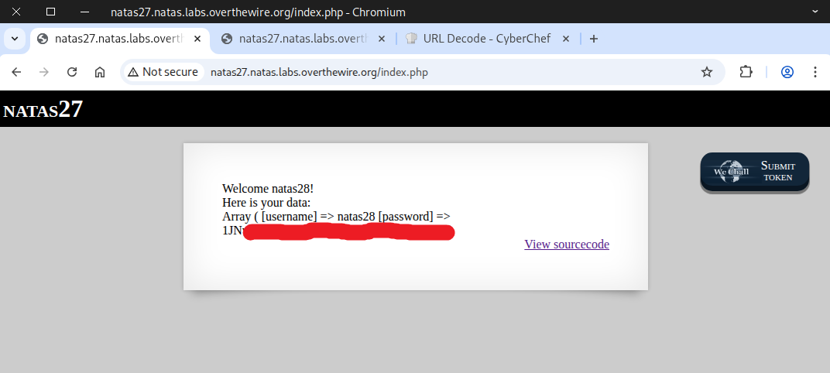Open Chromium three-dot menu
Screen dimensions: 830x373
click(815, 72)
